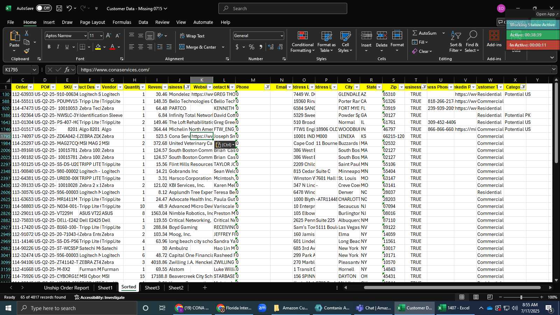The width and height of the screenshot is (560, 315).
Task: Expand the General number format dropdown
Action: pyautogui.click(x=282, y=36)
